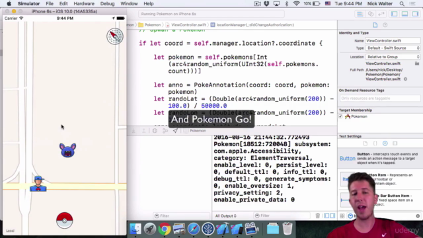Screen dimensions: 423x238
Task: Open the Debug menu
Action: pyautogui.click(x=107, y=4)
